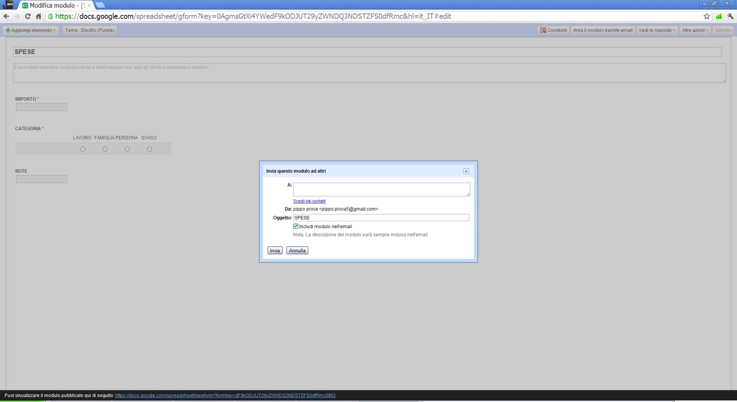Click the green padlock in address bar
This screenshot has width=737, height=402.
coord(50,16)
